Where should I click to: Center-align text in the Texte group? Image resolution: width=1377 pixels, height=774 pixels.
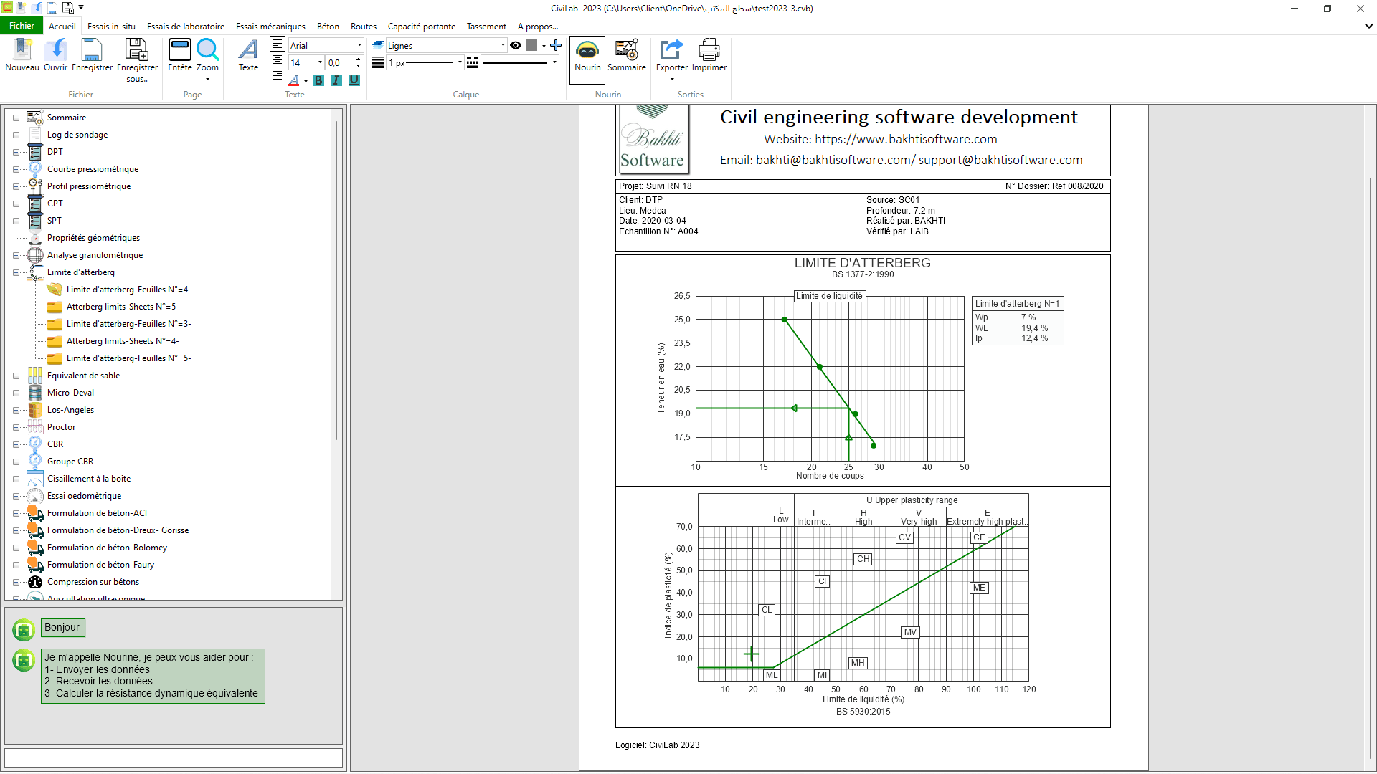pos(278,60)
